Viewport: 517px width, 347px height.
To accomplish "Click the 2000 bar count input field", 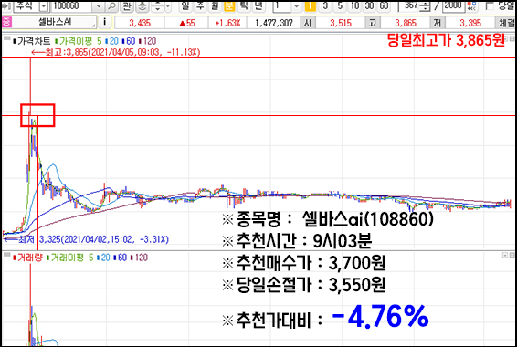I will pos(453,5).
